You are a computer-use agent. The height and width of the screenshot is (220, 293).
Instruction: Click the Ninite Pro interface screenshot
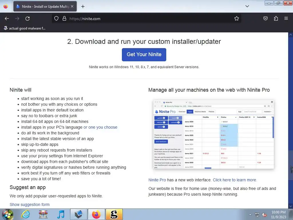pyautogui.click(x=213, y=134)
